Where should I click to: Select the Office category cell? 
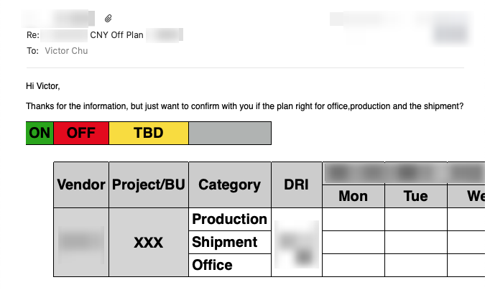(230, 265)
